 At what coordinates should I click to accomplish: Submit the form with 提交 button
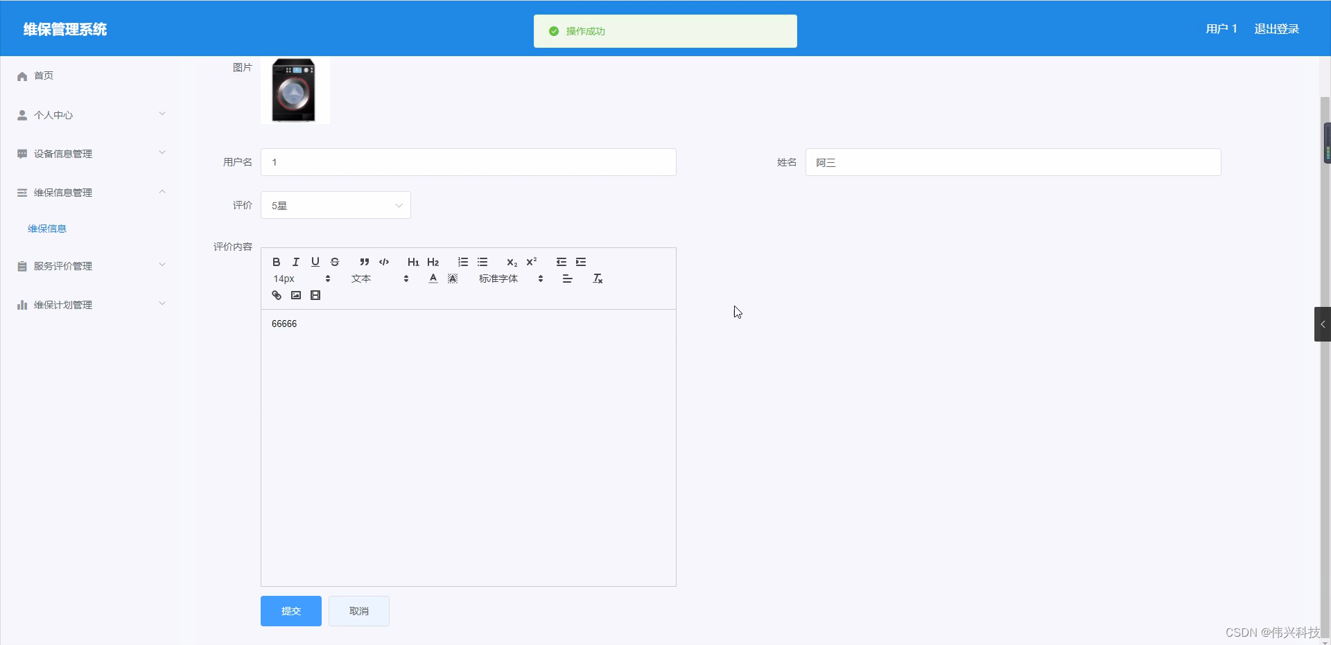pyautogui.click(x=290, y=610)
